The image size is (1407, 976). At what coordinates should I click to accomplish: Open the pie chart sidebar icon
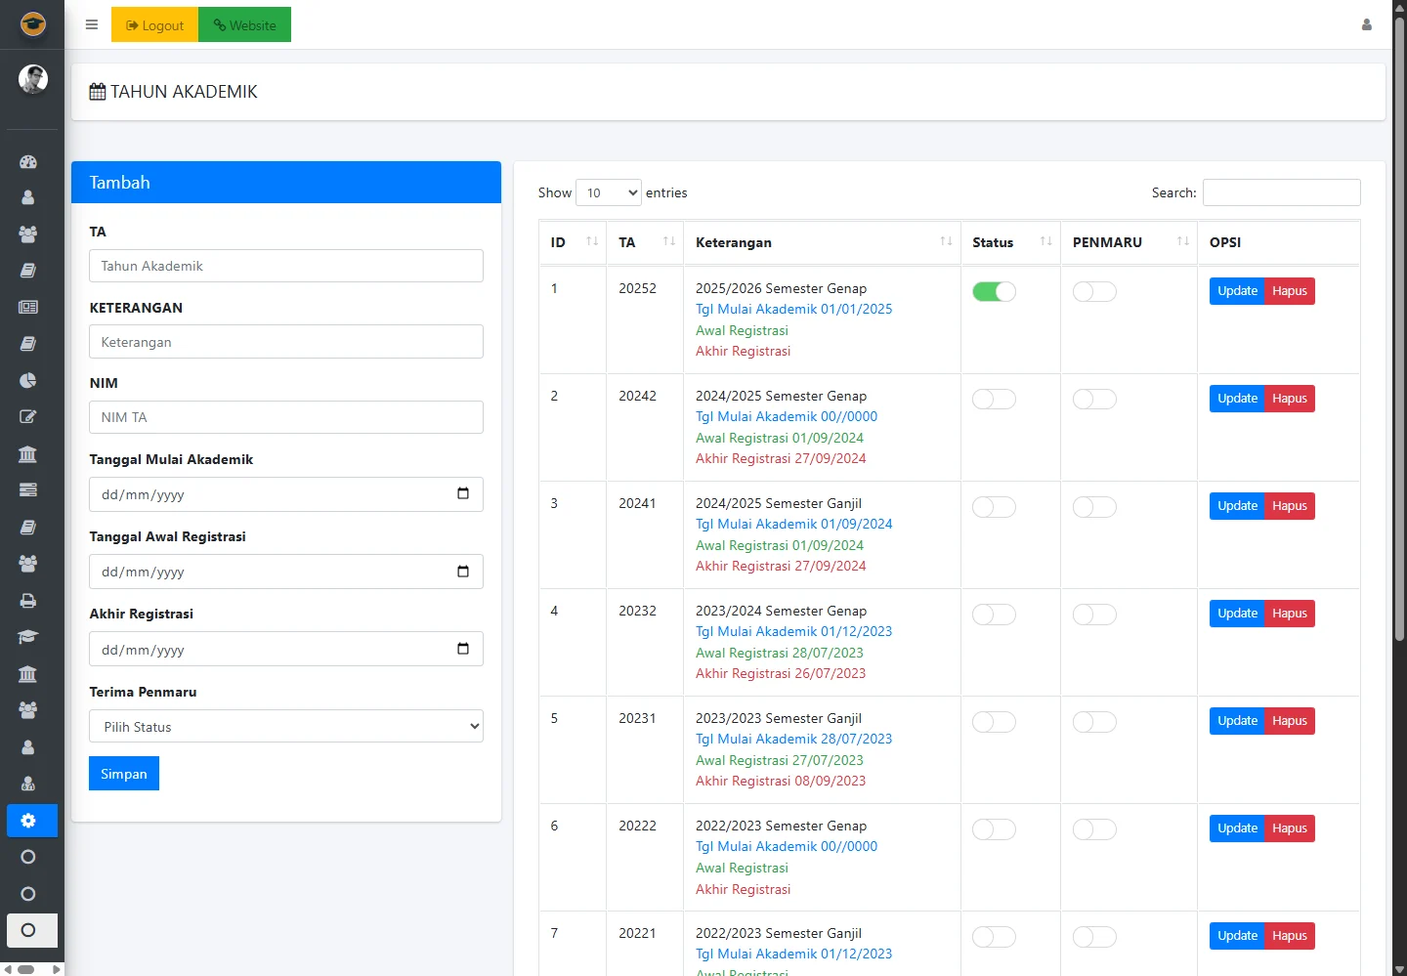click(x=28, y=380)
